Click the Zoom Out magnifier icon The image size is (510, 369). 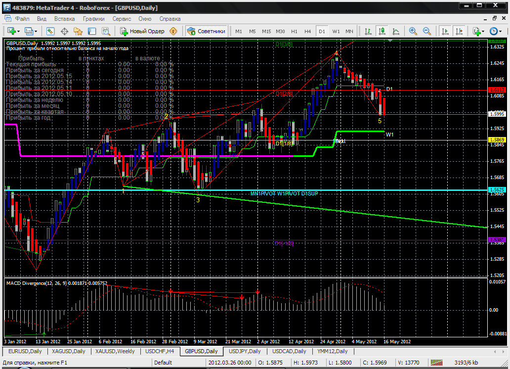click(x=427, y=31)
